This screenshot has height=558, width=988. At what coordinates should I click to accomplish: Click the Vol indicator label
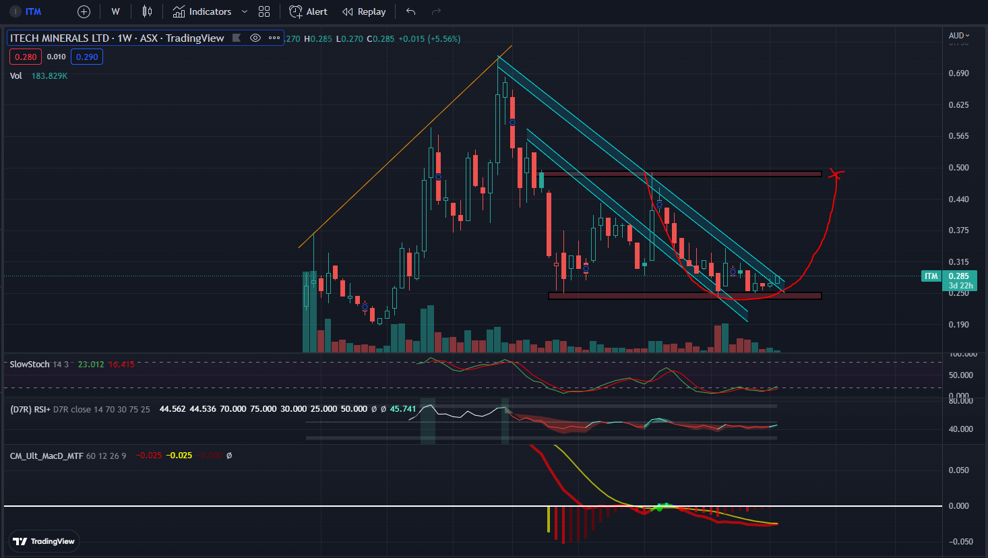coord(16,75)
